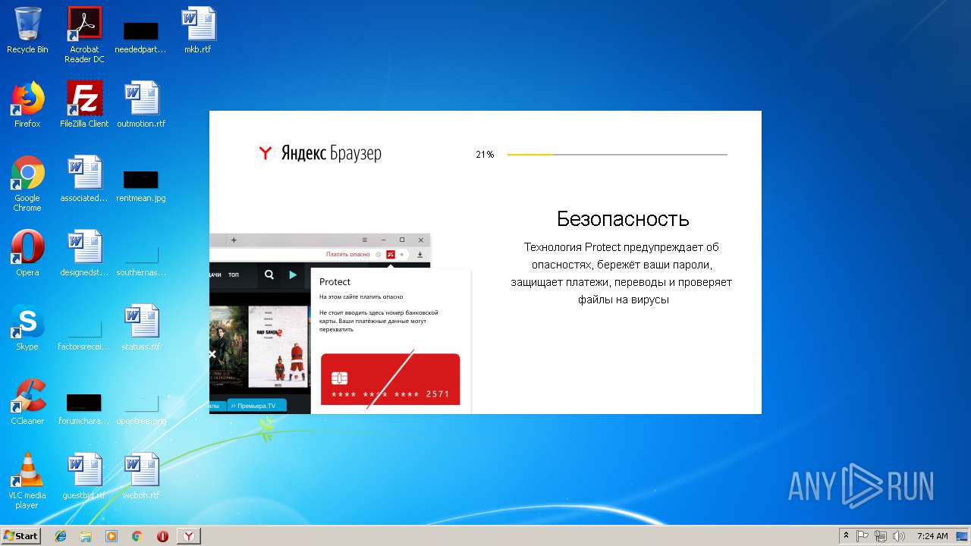The height and width of the screenshot is (546, 971).
Task: Click the Яндекс Браузер logo
Action: 319,153
